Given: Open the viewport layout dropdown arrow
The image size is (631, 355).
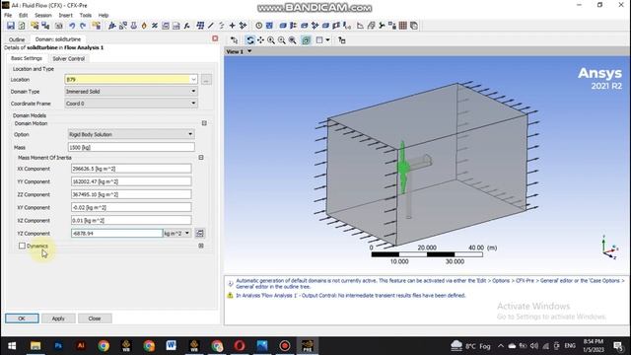Looking at the screenshot, I should pyautogui.click(x=327, y=40).
